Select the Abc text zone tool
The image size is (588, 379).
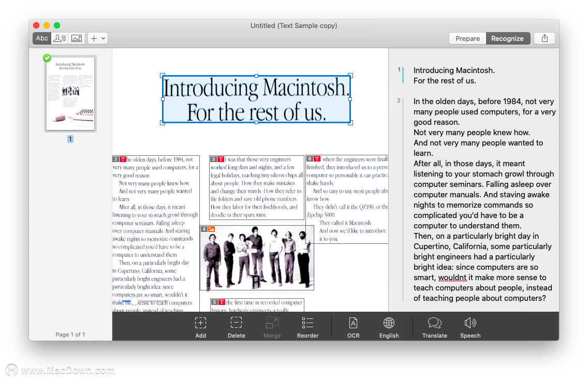[42, 38]
